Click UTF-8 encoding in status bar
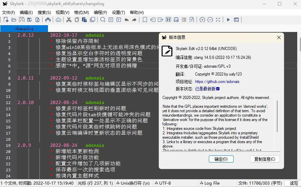 [x=163, y=183]
